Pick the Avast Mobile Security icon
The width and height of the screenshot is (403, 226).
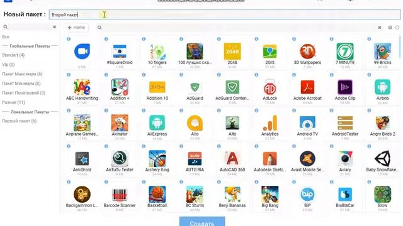pos(307,159)
